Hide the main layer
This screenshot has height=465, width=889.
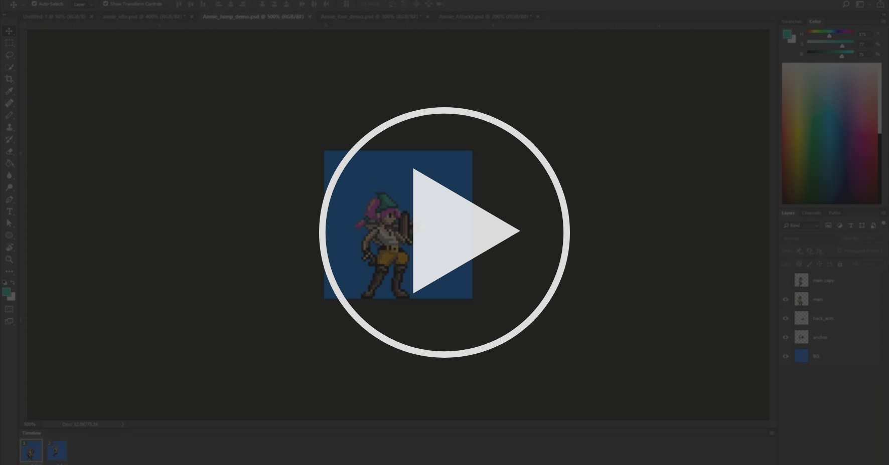pos(786,299)
